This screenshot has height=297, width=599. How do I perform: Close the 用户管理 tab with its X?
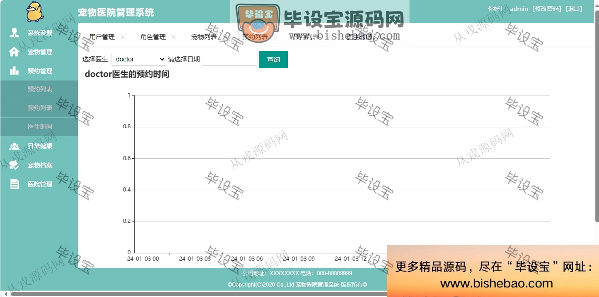[123, 37]
